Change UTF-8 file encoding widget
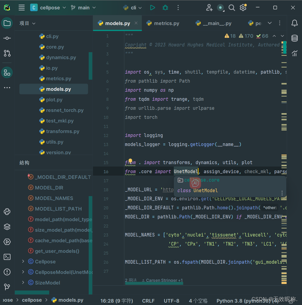Screen dimensions: 302x305 click(171, 301)
